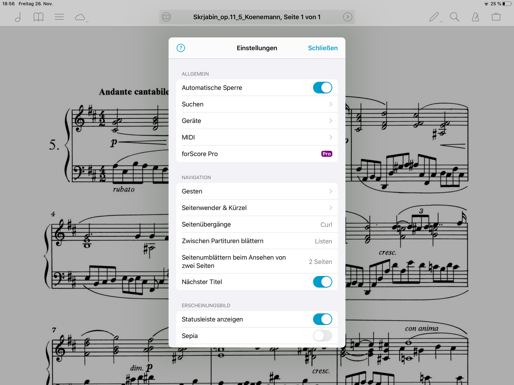Tap the ERSCHEINUNGSBILD section header
This screenshot has height=385, width=514.
click(206, 306)
